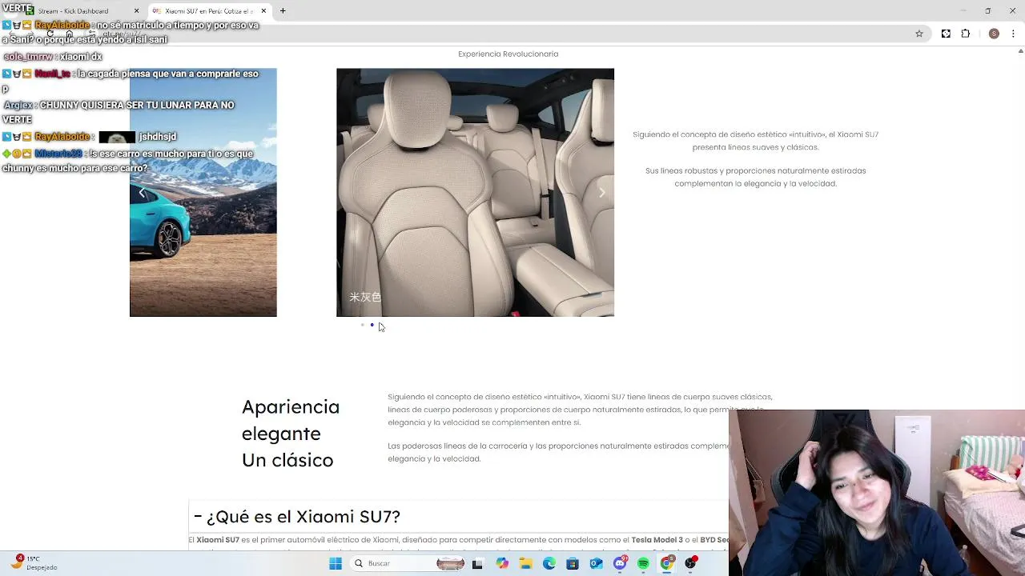Launch Microsoft Edge from the taskbar
Viewport: 1025px width, 576px height.
[549, 564]
